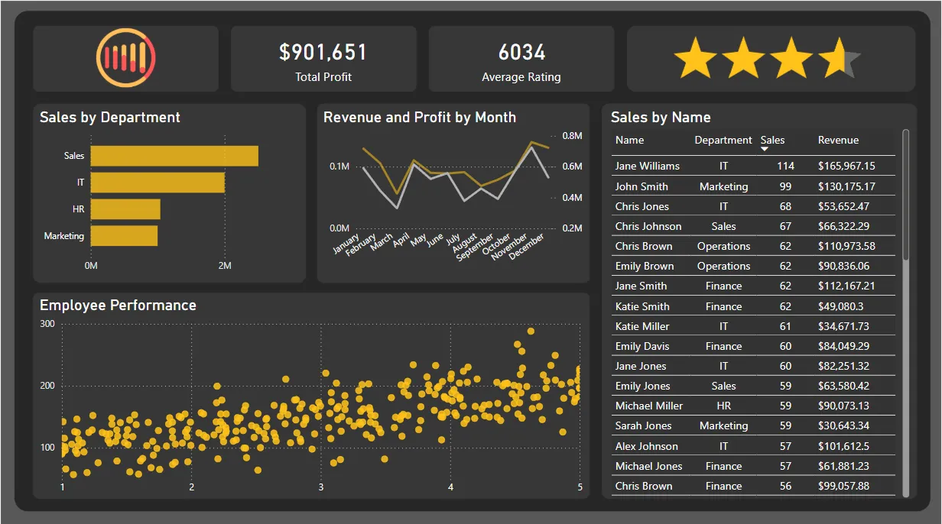Click the revenue value $84,049.29
The height and width of the screenshot is (524, 942).
click(x=843, y=346)
